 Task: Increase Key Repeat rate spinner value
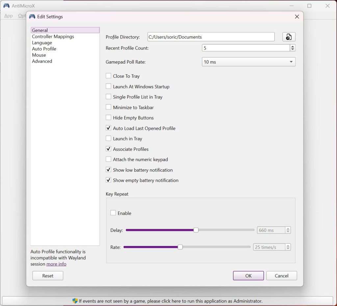click(x=288, y=246)
